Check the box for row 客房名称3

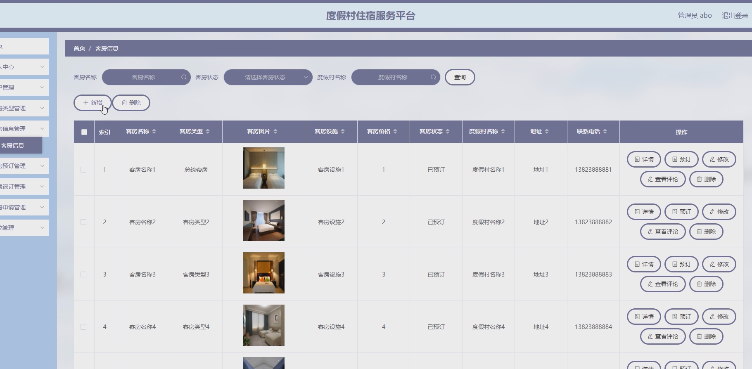(x=83, y=274)
